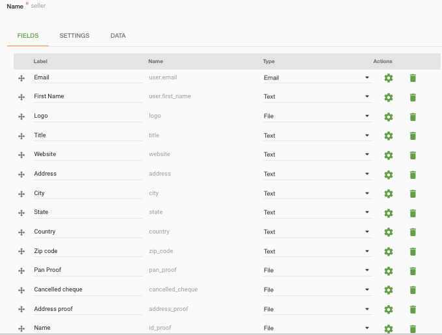Delete Cancelled cheque field with trash icon
The image size is (442, 335).
pyautogui.click(x=413, y=290)
